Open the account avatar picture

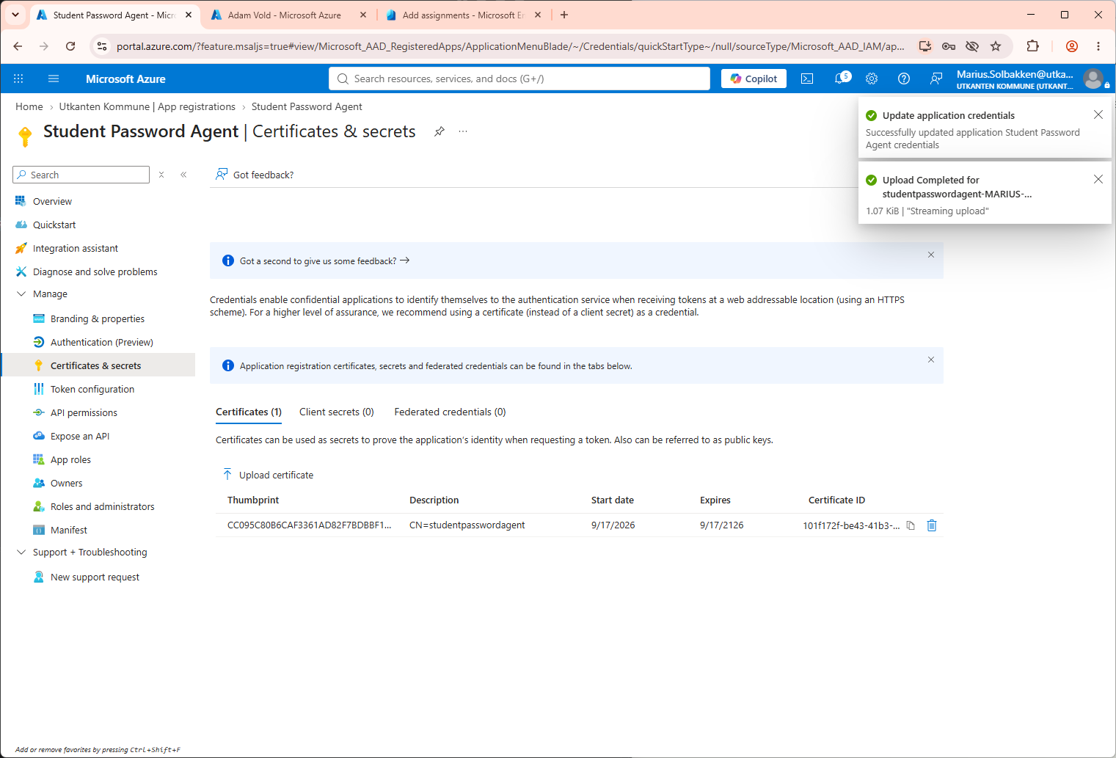click(x=1093, y=79)
